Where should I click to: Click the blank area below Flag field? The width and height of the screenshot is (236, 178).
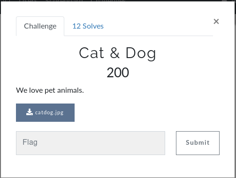point(91,166)
